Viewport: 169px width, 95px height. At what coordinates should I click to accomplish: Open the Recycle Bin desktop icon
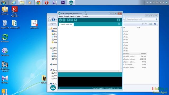(5, 24)
